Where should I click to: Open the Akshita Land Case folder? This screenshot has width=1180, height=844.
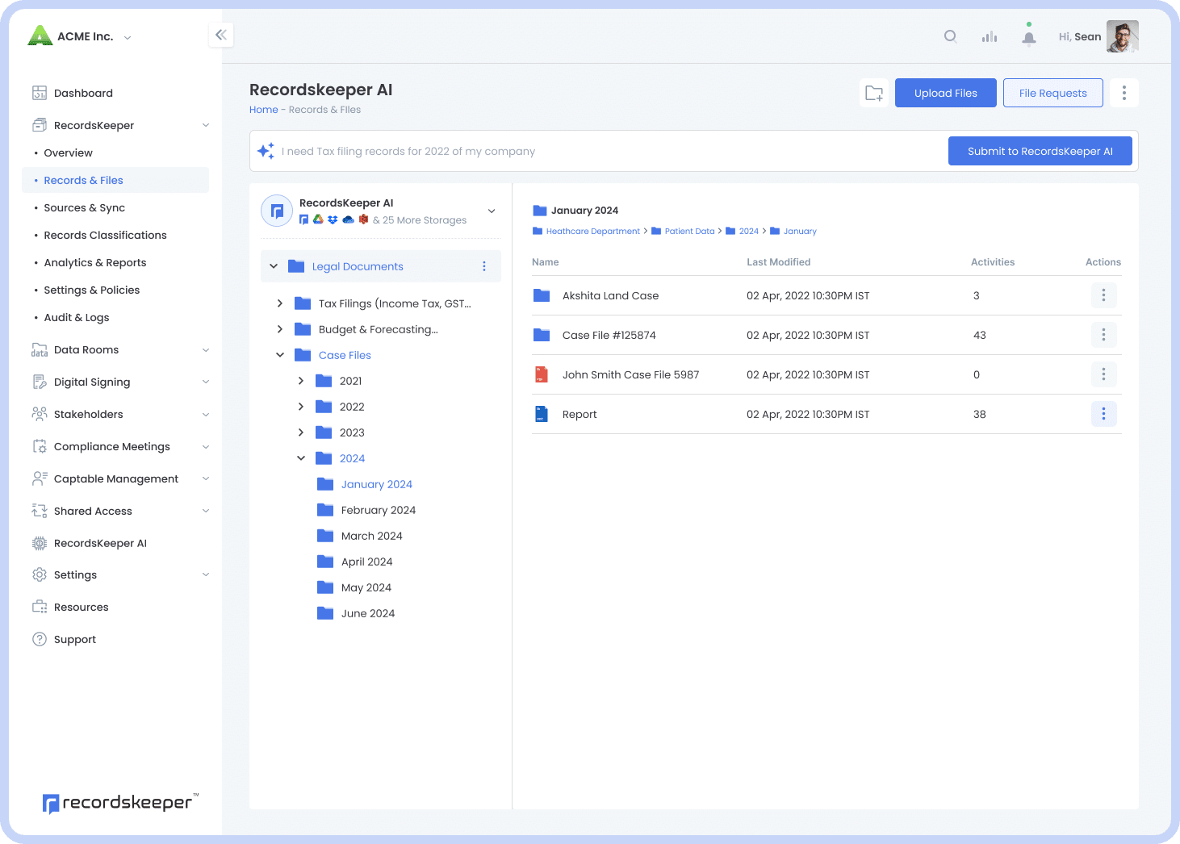610,295
